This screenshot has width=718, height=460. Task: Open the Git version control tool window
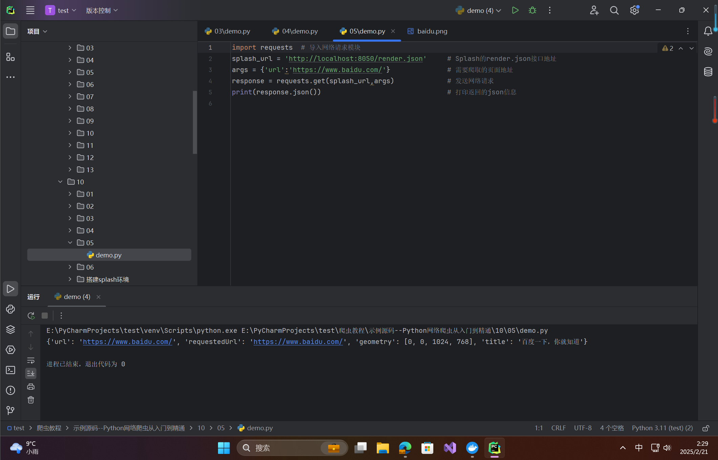10,410
